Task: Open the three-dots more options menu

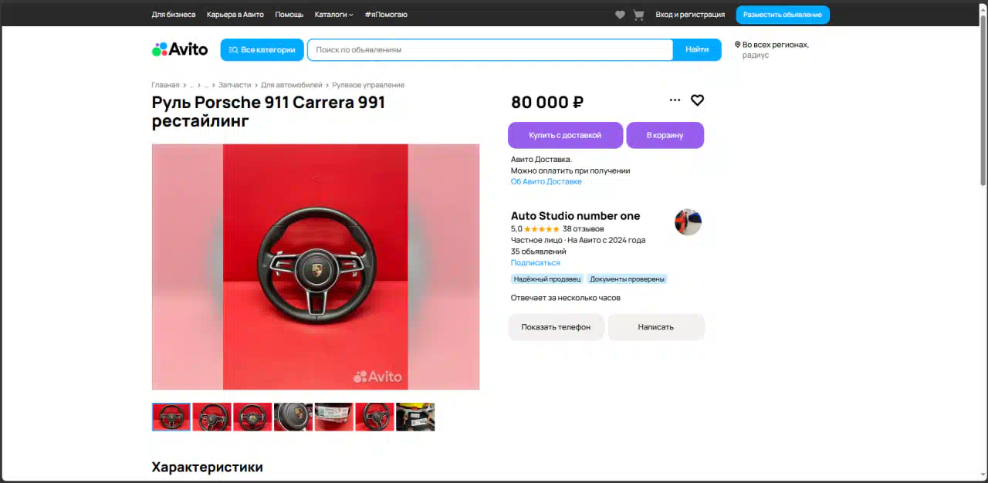Action: 675,100
